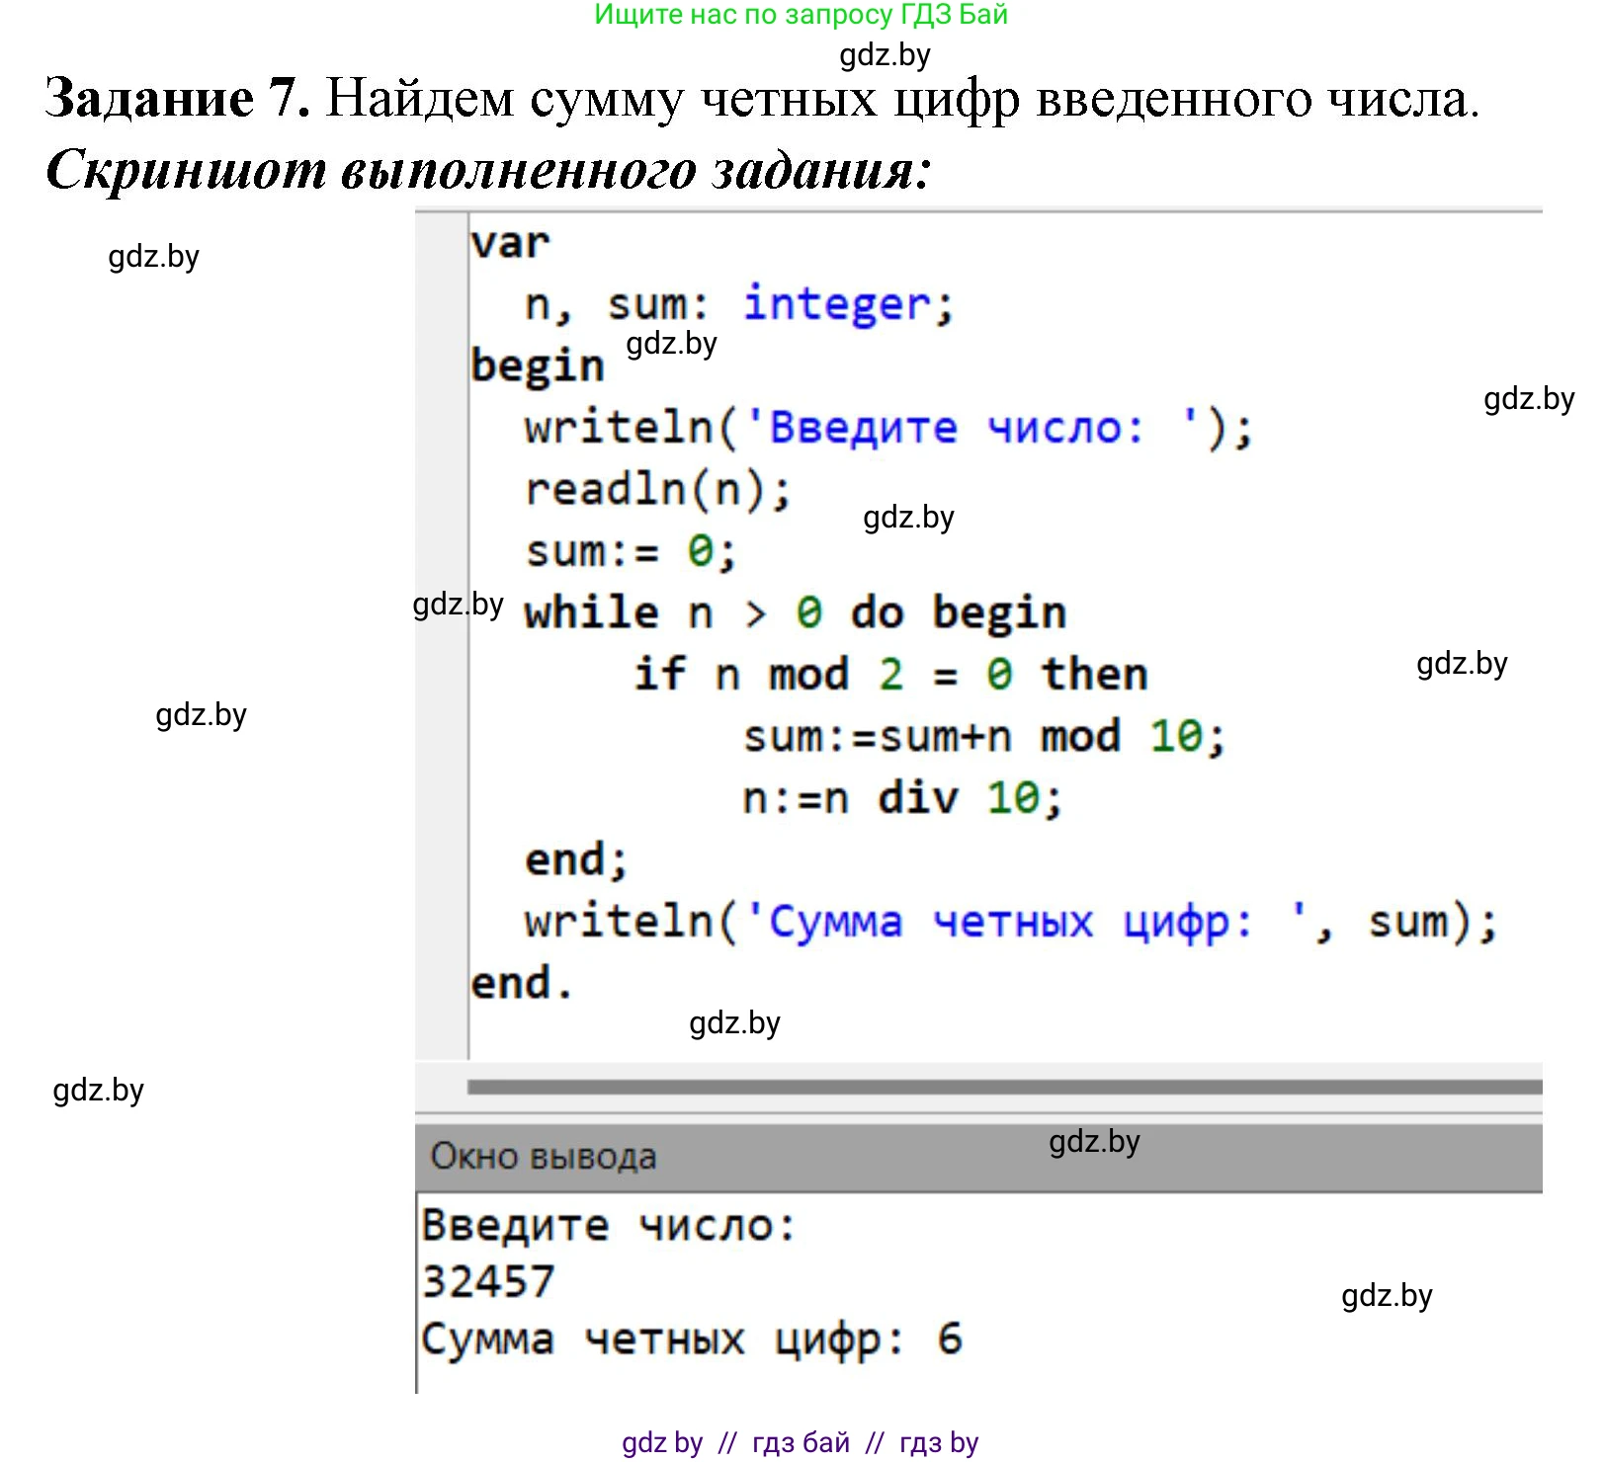The image size is (1604, 1462).
Task: Click the output result "Сумма четных цифр: 6"
Action: coord(691,1340)
